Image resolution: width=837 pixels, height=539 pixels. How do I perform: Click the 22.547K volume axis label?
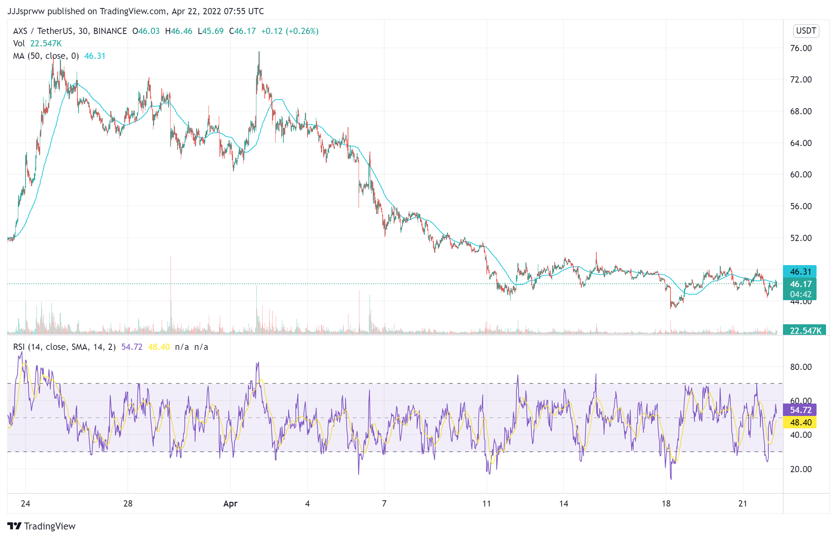[x=804, y=330]
